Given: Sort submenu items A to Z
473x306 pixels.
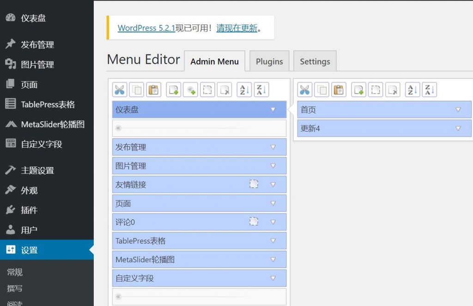Looking at the screenshot, I should pyautogui.click(x=412, y=90).
